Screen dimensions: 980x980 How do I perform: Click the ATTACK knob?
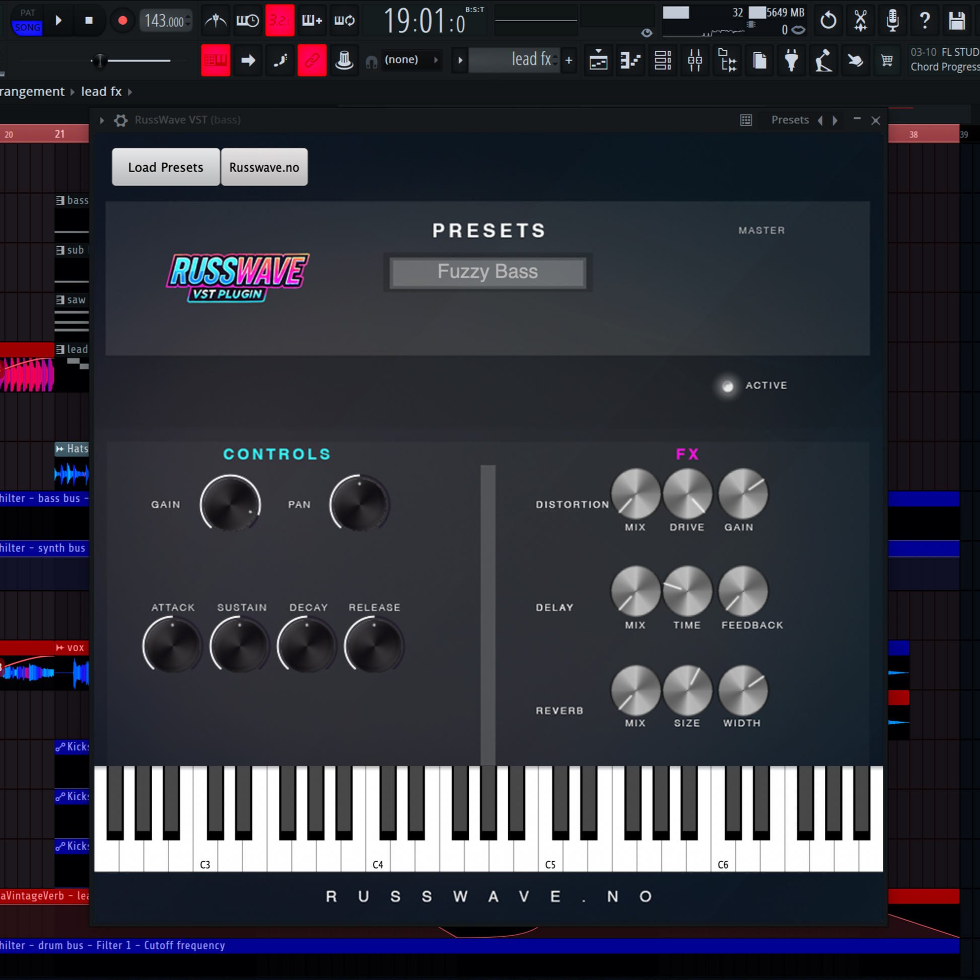pyautogui.click(x=172, y=645)
